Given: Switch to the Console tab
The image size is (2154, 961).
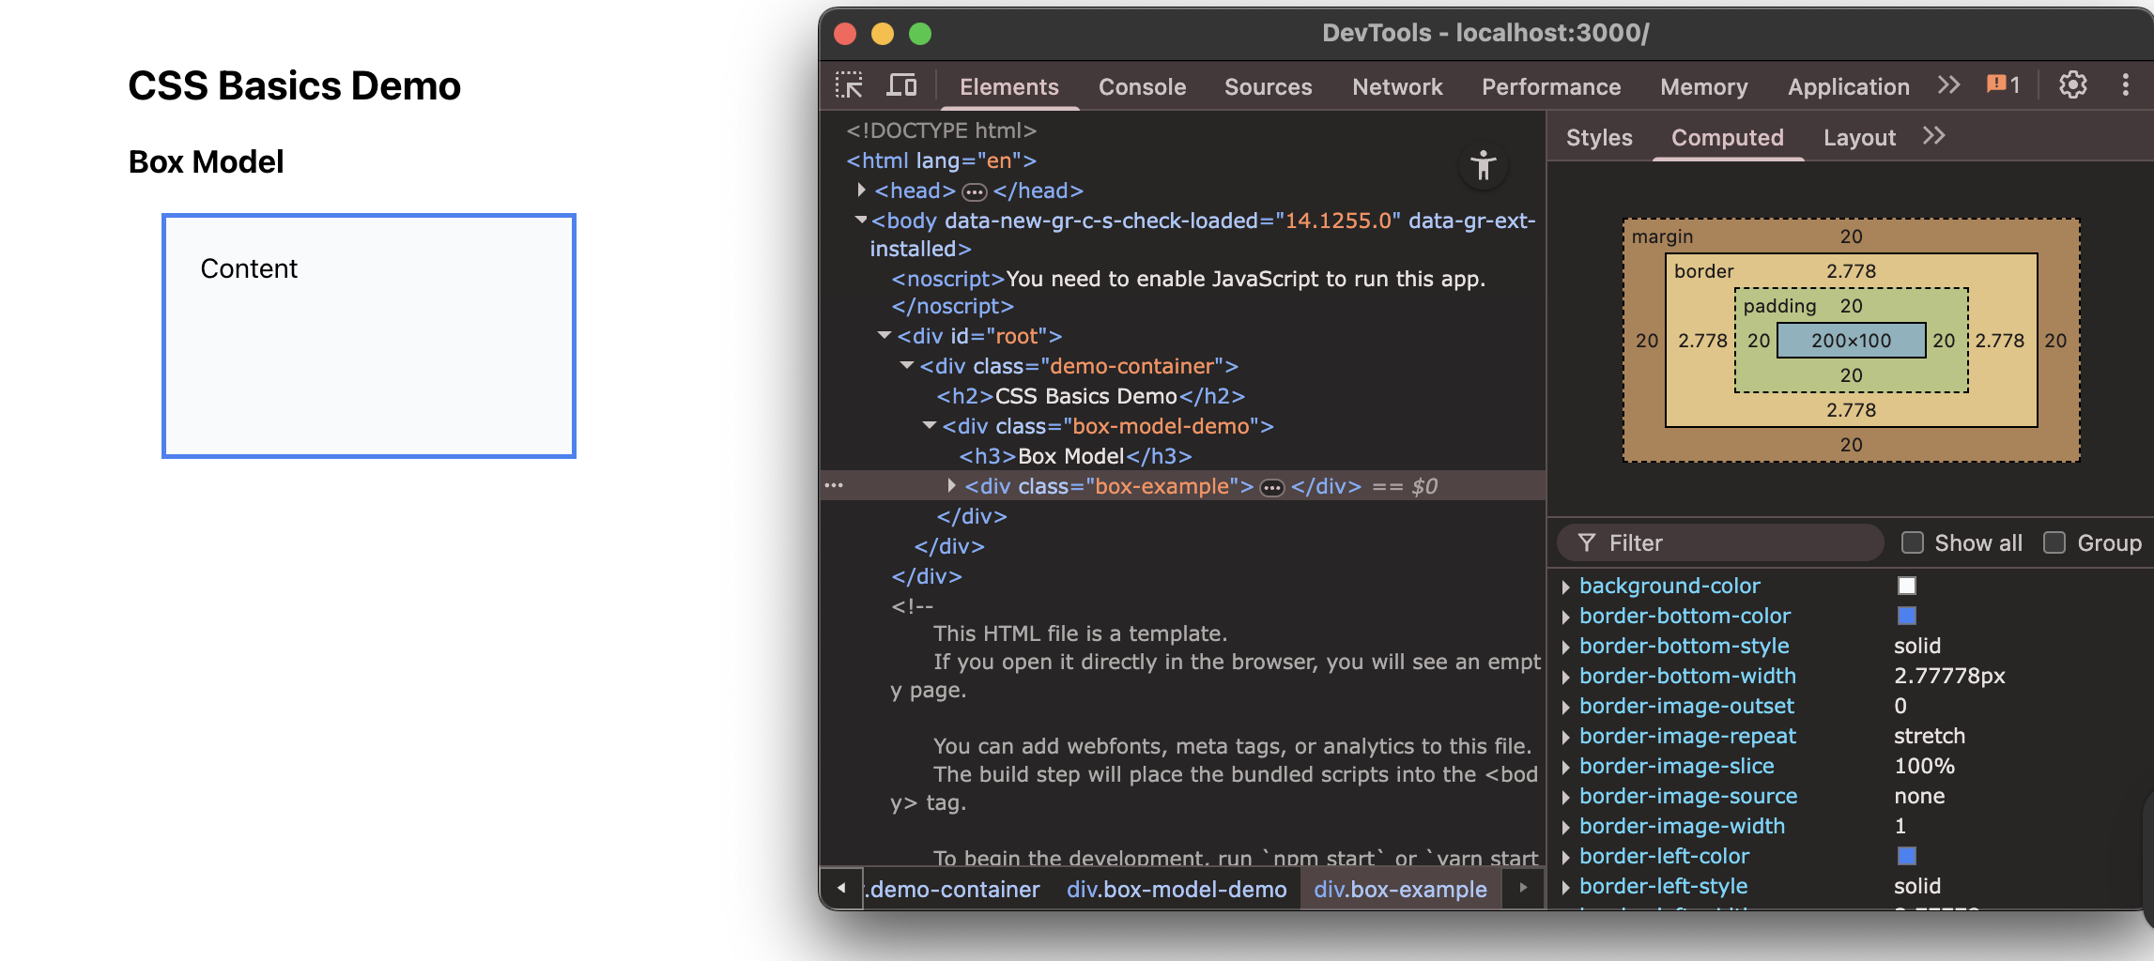Looking at the screenshot, I should click(x=1142, y=87).
